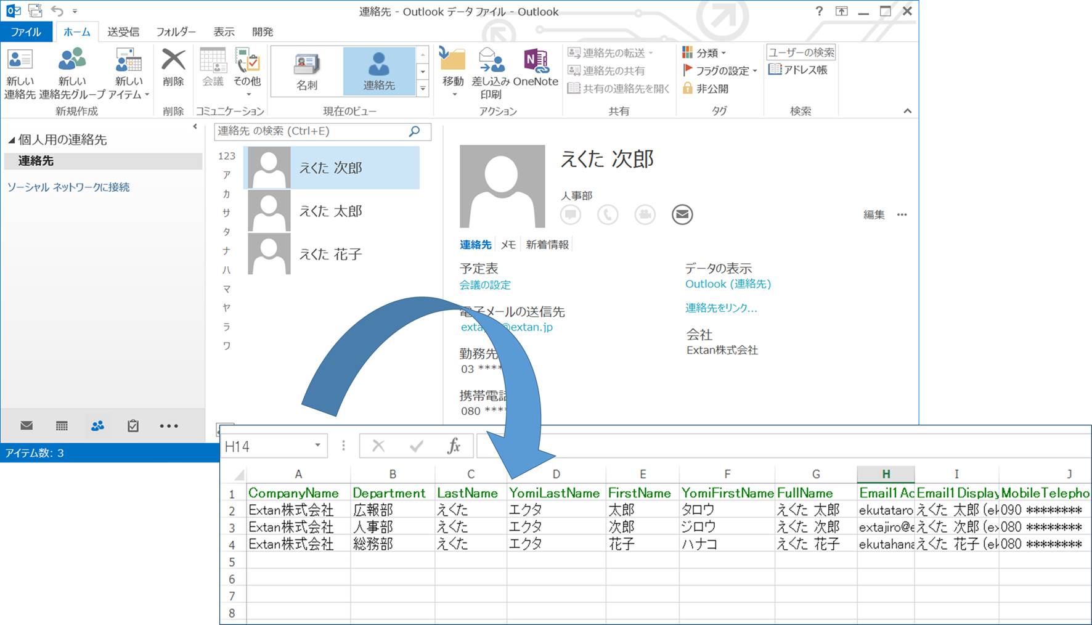The width and height of the screenshot is (1092, 625).
Task: Switch to People in the navigation bar
Action: [97, 426]
